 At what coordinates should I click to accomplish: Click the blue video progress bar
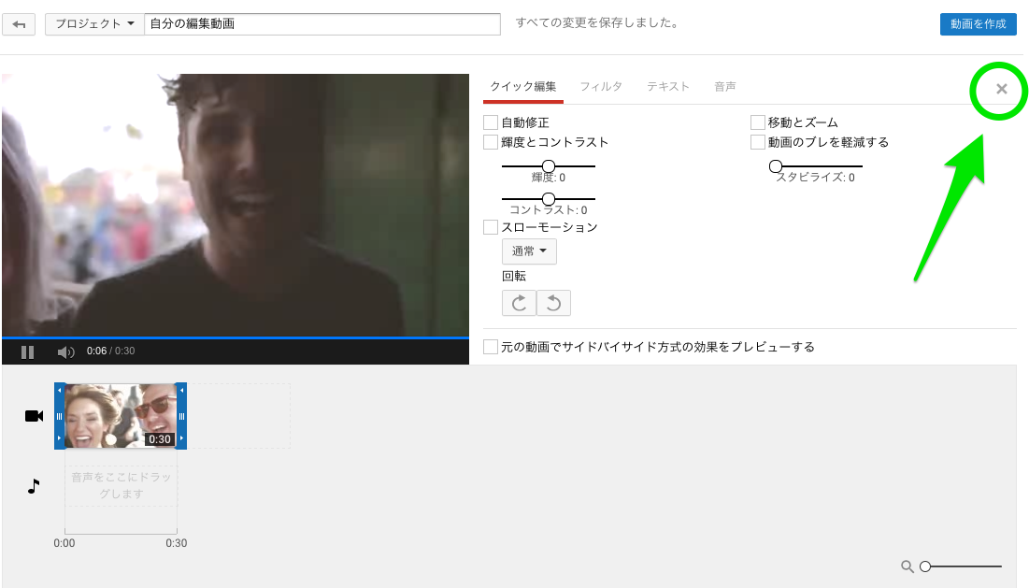coord(235,338)
